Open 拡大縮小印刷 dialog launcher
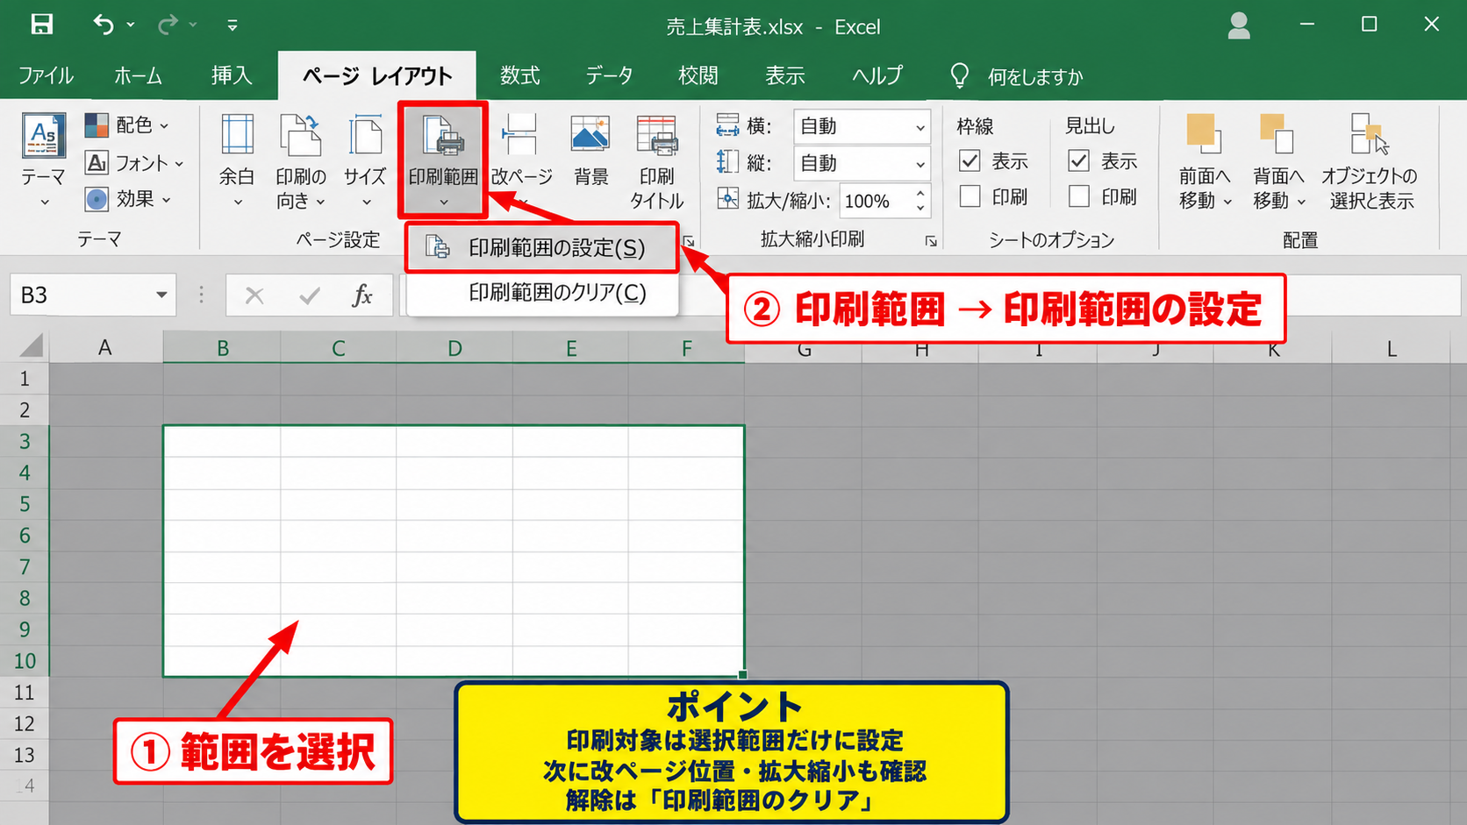The width and height of the screenshot is (1467, 825). pos(931,241)
